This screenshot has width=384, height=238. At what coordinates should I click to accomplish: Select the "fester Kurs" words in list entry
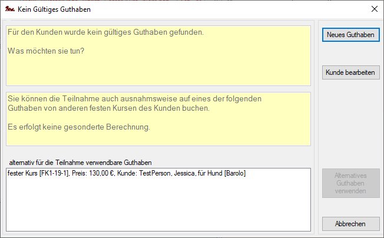(21, 174)
